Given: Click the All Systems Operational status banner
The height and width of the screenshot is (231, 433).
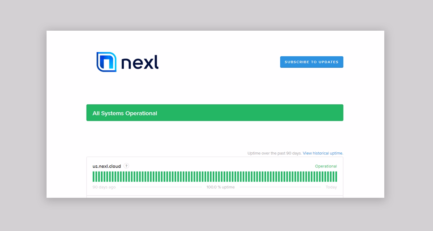Looking at the screenshot, I should click(215, 112).
